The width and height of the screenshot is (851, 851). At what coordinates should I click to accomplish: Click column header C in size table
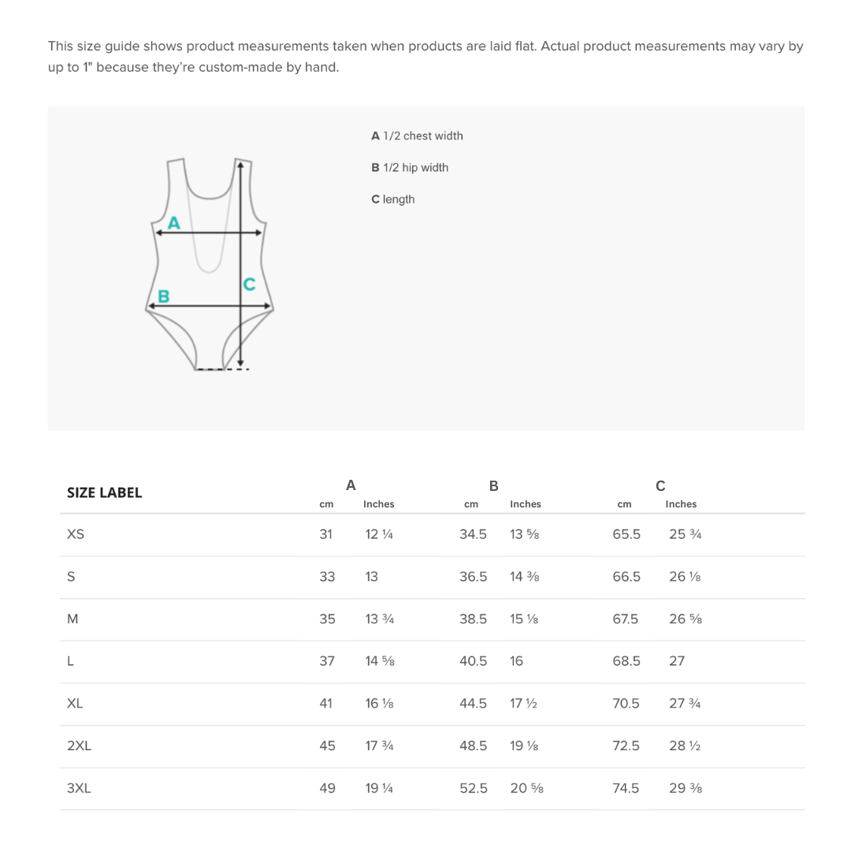660,485
